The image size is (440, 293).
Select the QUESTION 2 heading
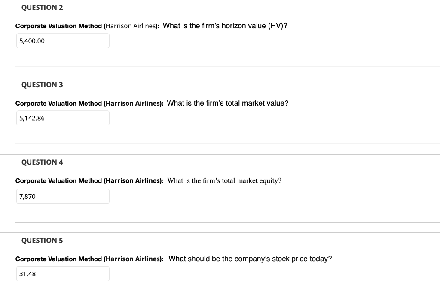[42, 7]
